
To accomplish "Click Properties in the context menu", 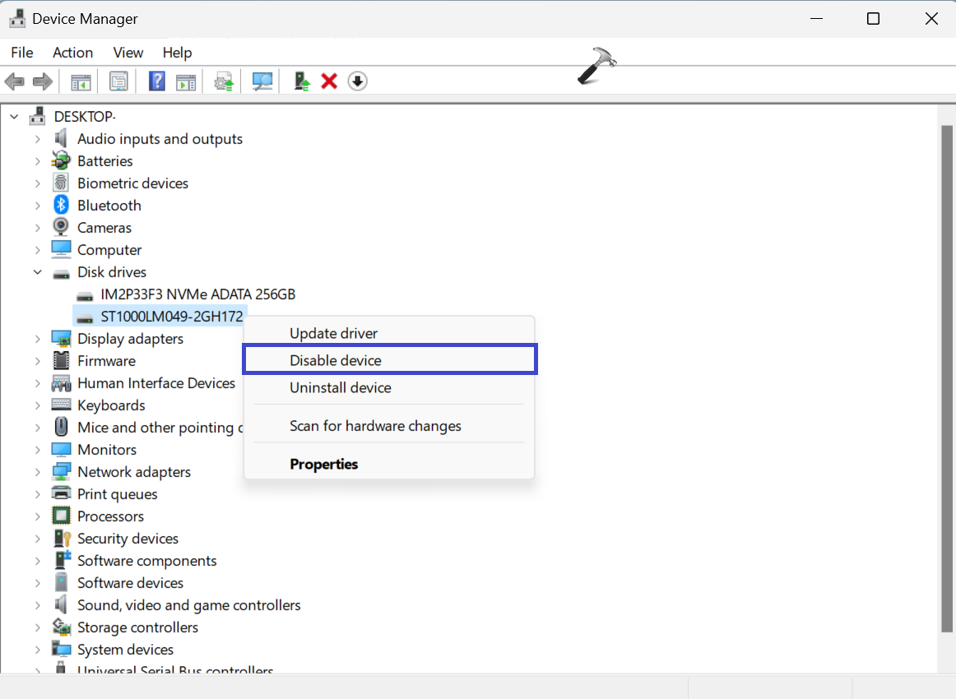I will pyautogui.click(x=323, y=464).
